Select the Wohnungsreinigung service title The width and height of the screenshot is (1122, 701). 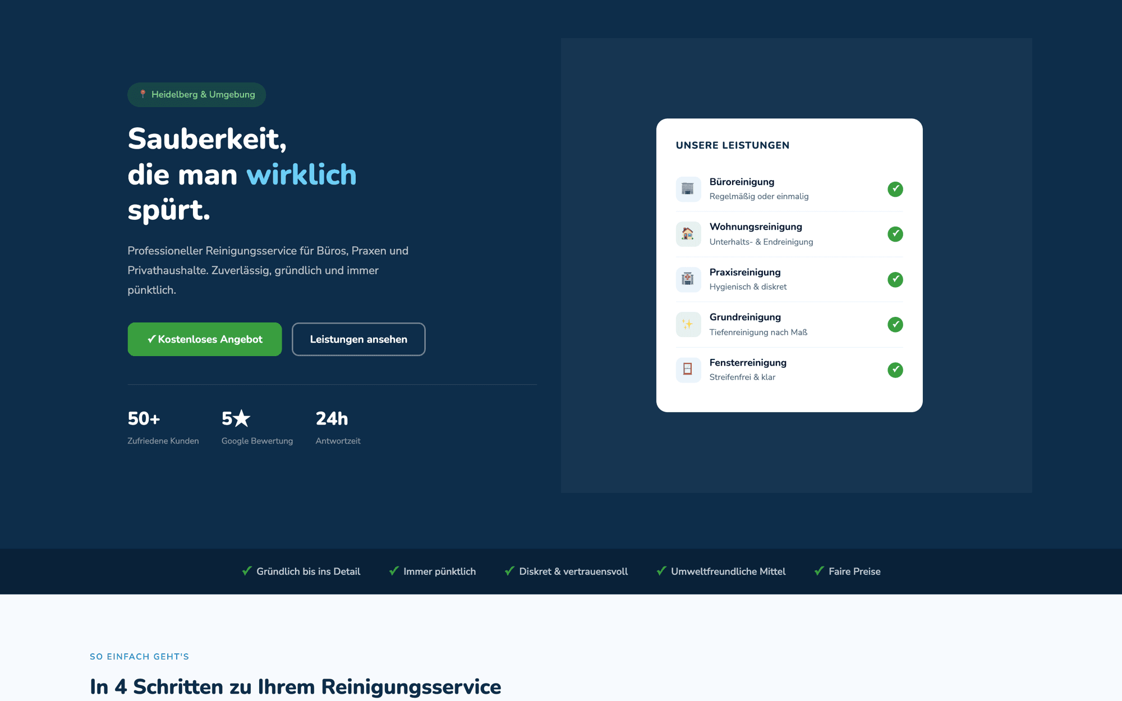[x=756, y=227]
